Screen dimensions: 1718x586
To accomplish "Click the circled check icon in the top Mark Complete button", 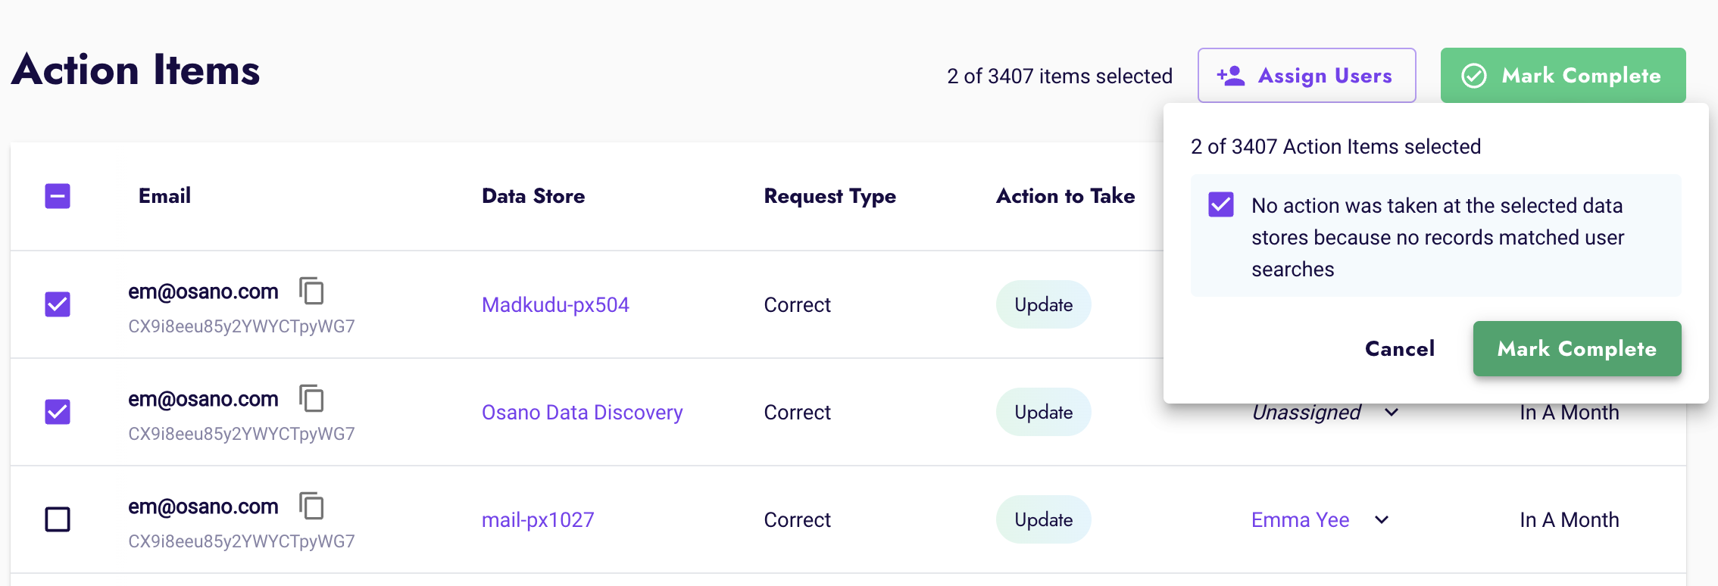I will point(1473,76).
